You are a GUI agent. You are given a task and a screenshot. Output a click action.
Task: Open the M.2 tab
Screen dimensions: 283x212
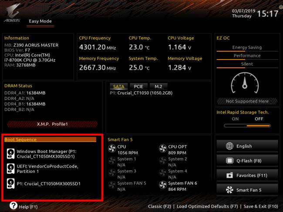pyautogui.click(x=158, y=86)
